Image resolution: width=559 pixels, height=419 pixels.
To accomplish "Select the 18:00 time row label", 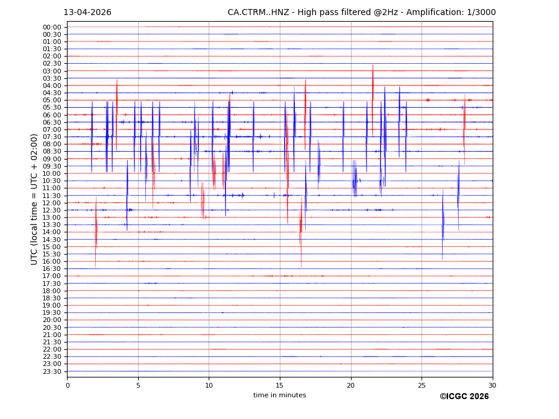I will click(52, 291).
